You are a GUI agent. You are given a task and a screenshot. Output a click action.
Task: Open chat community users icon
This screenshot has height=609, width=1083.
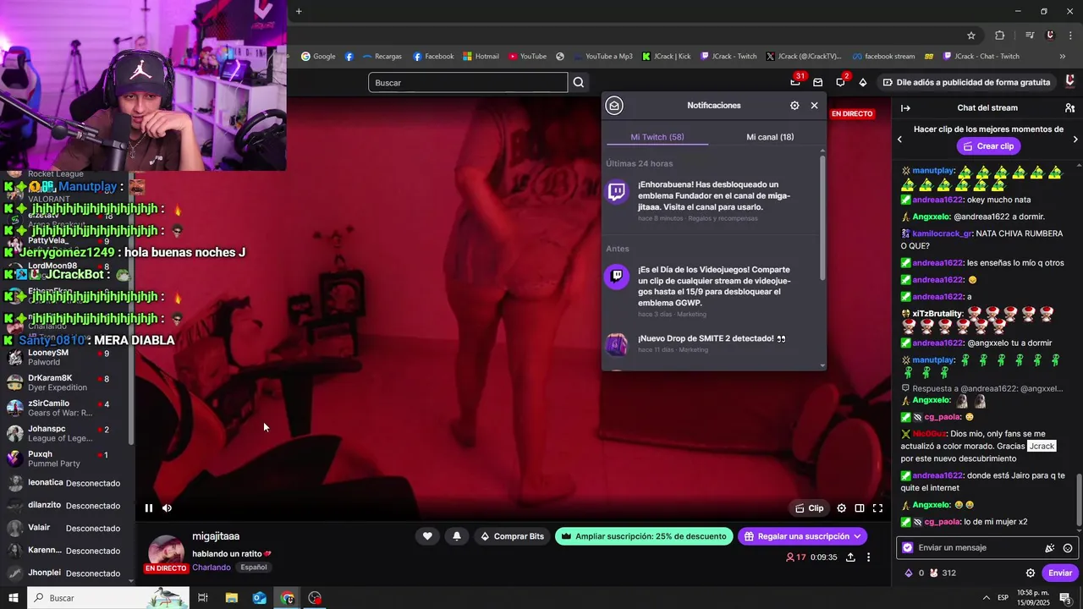click(1069, 107)
